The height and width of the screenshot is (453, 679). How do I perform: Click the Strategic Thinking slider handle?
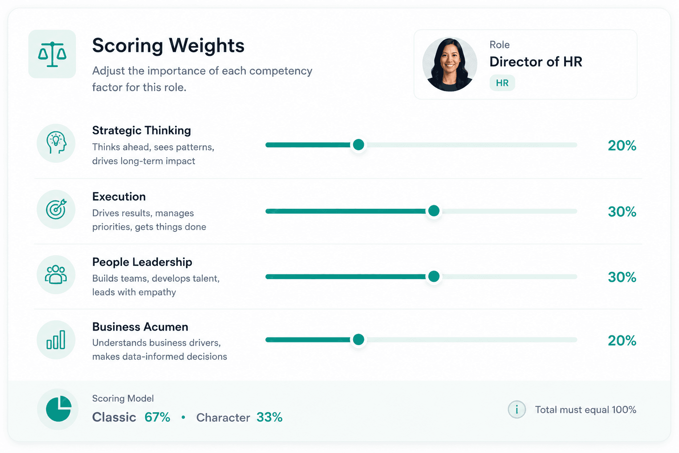[x=359, y=145]
